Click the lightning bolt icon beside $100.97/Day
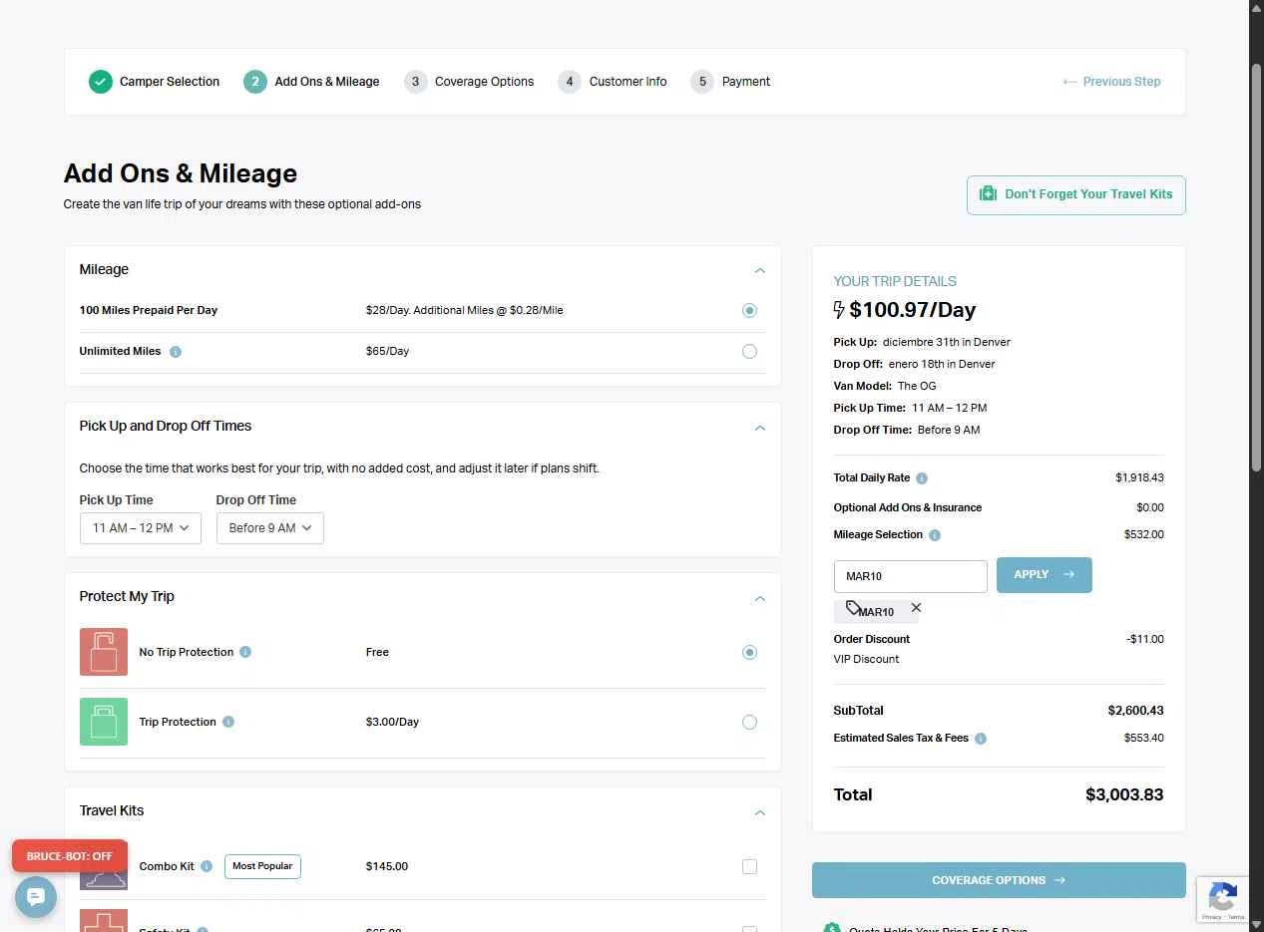 [x=839, y=310]
